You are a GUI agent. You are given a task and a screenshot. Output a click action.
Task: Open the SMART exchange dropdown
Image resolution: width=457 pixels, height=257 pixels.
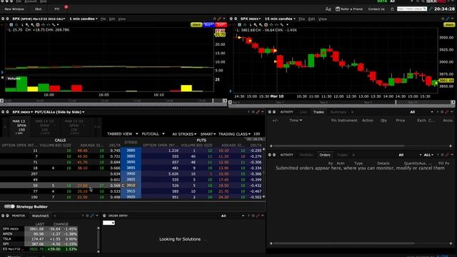pos(208,134)
